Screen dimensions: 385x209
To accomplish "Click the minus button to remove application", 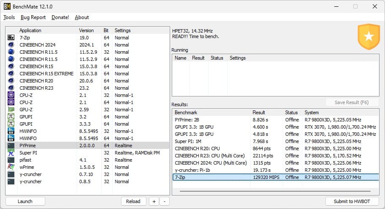I will (165, 201).
